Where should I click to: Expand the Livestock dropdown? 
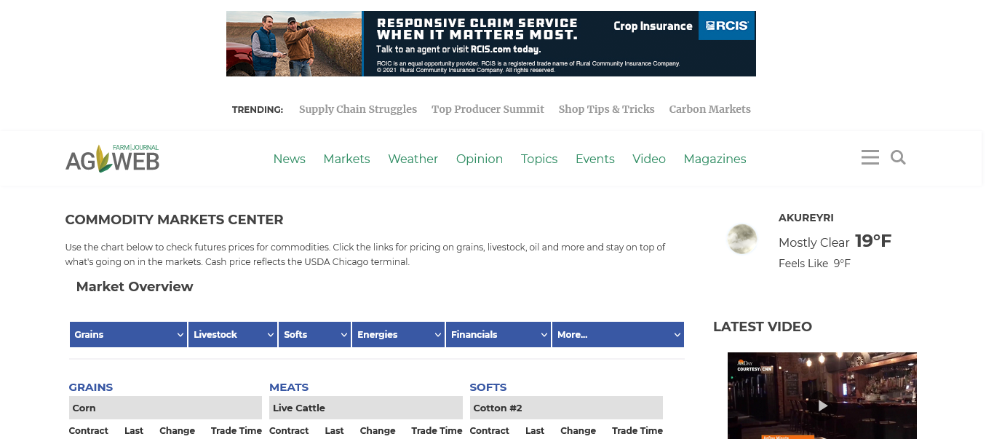click(233, 334)
